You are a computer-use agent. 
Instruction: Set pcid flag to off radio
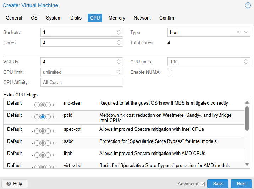(x=37, y=117)
